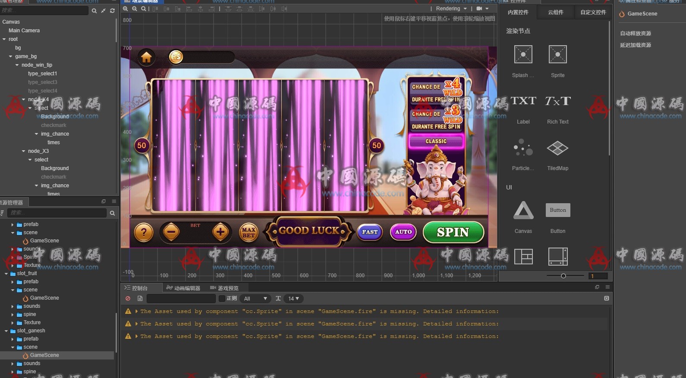686x378 pixels.
Task: Collapse all nodes in the hierarchy panel
Action: tap(104, 11)
